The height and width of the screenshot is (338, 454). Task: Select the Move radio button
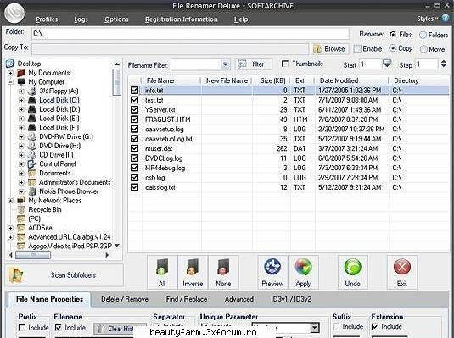tap(423, 49)
